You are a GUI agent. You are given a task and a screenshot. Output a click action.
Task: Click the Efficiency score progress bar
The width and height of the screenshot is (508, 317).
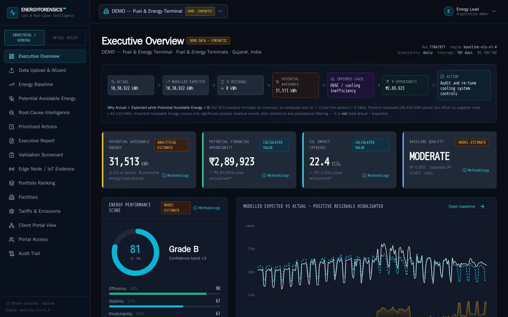164,294
